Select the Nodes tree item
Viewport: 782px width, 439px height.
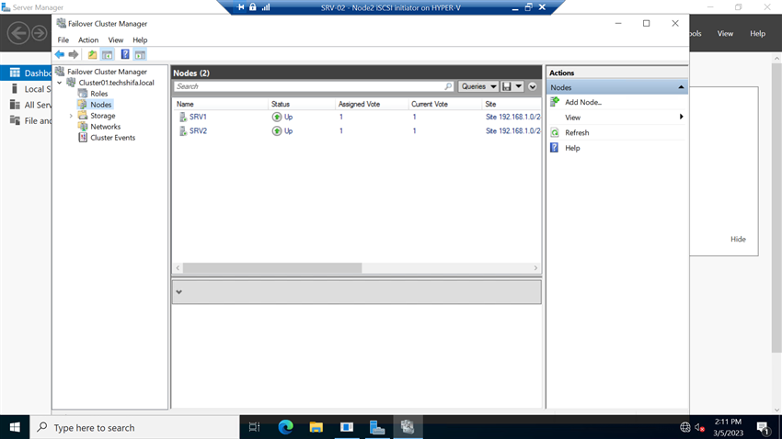pos(101,105)
